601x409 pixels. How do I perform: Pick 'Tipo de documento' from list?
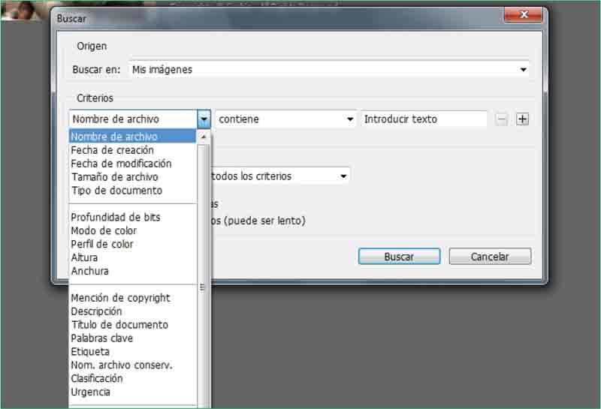116,191
